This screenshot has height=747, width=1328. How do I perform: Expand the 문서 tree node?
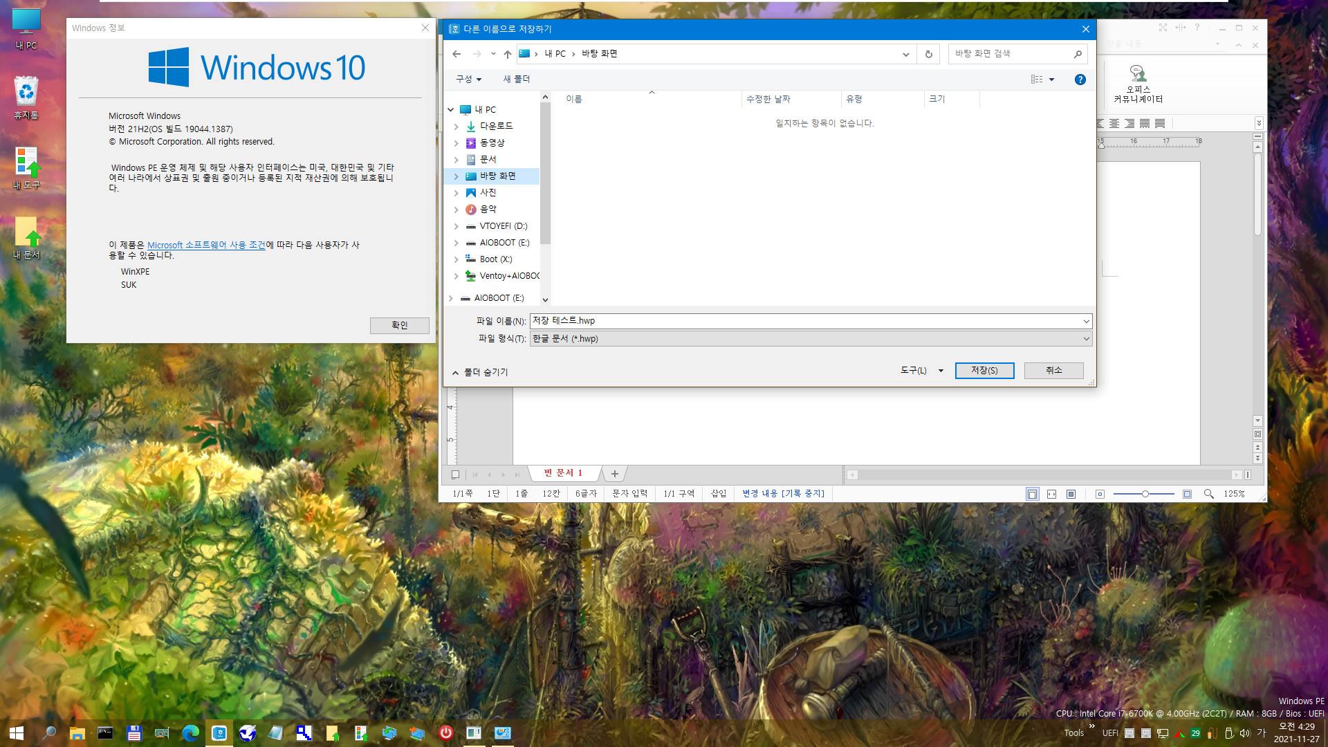(456, 160)
